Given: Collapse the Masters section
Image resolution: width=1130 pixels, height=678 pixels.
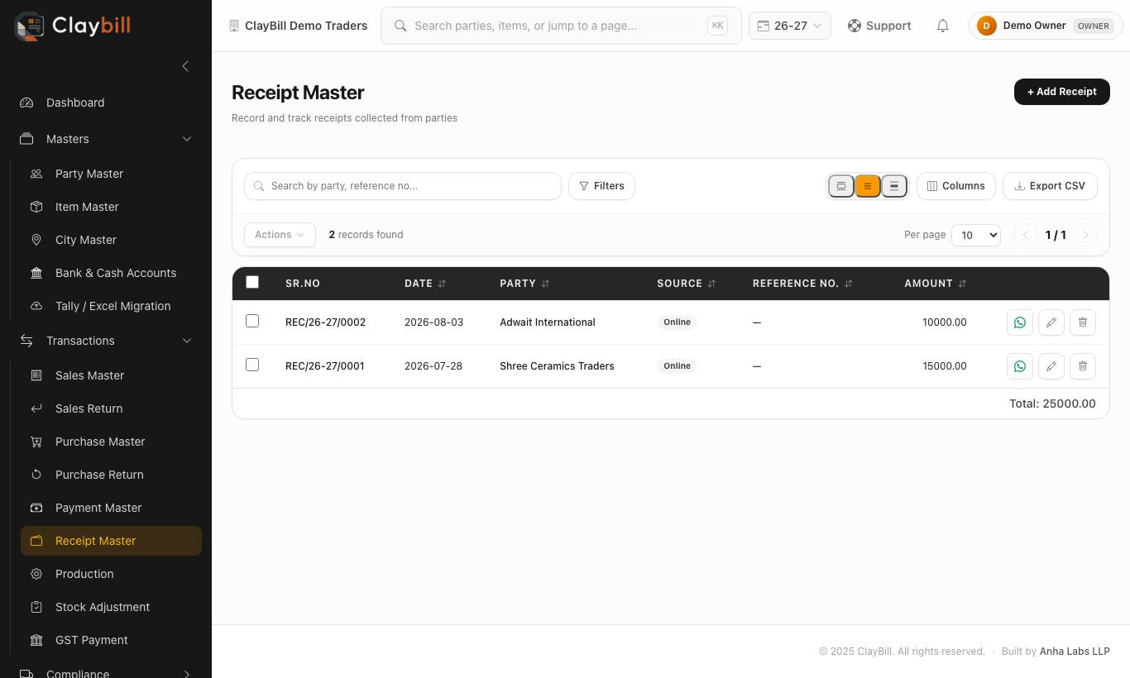Looking at the screenshot, I should click(106, 139).
